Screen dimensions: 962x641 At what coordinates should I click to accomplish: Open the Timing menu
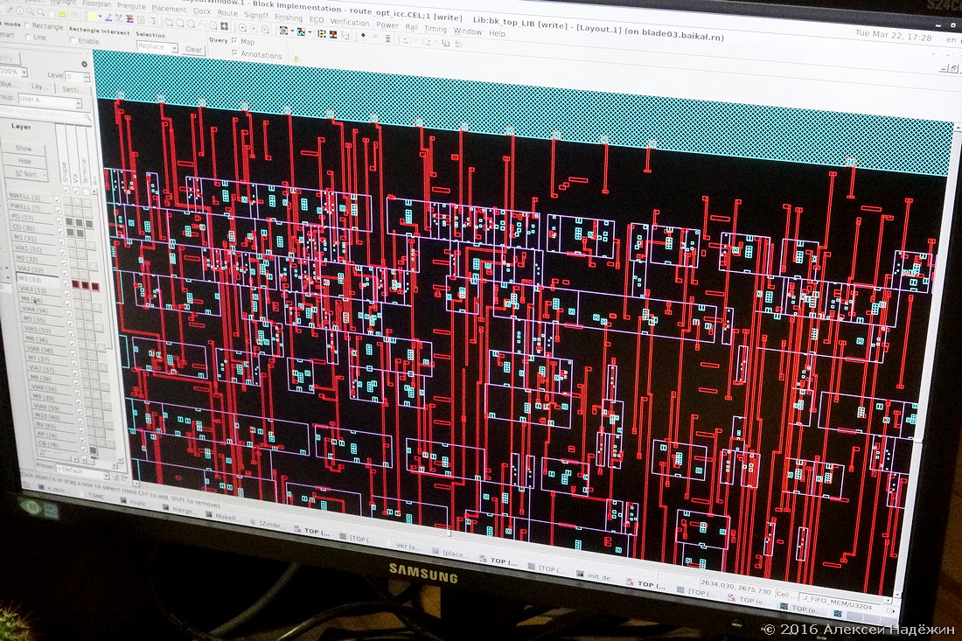(x=435, y=29)
